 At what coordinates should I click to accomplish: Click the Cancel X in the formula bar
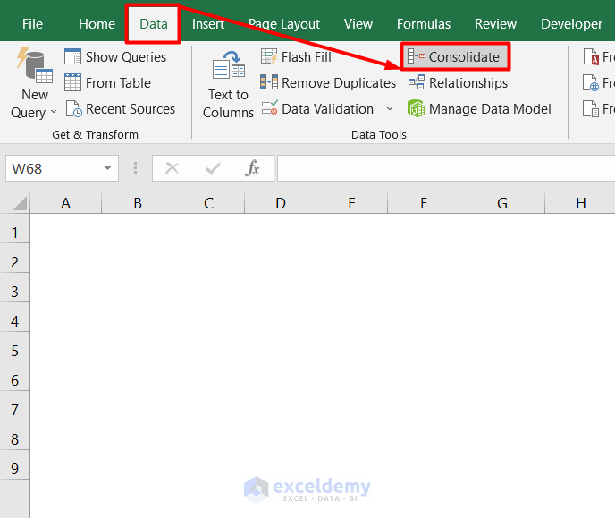[x=173, y=168]
